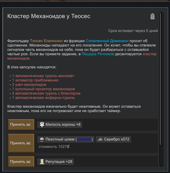Click the reputation reward icon

[42, 162]
